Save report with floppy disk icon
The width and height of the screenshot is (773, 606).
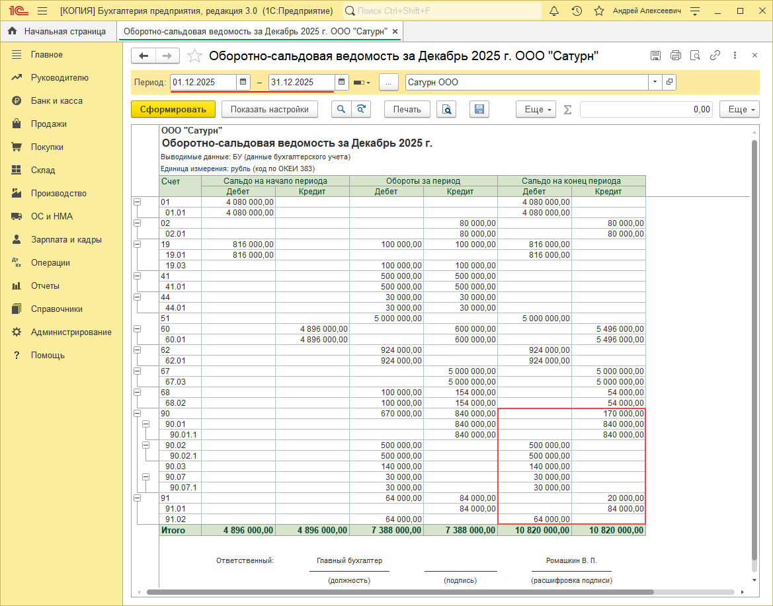click(x=479, y=110)
